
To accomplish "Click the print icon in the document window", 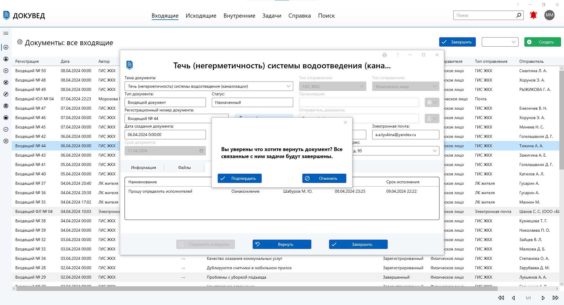I will (385, 55).
